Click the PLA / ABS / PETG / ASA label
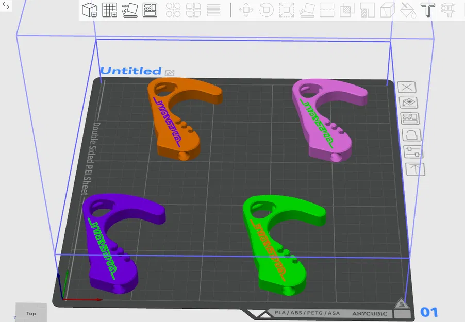Screen dimensions: 465x322 pos(307,313)
